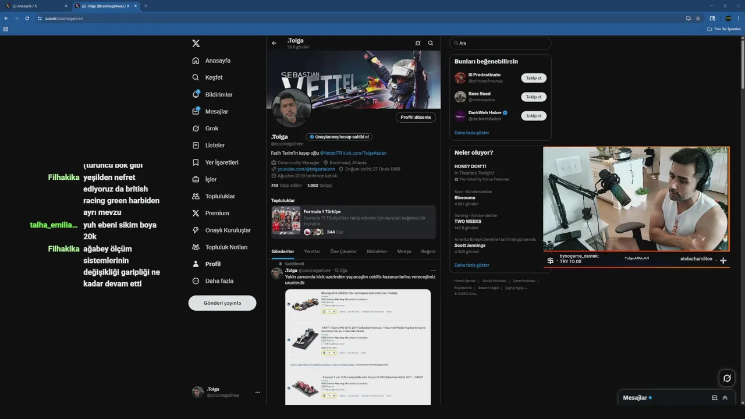
Task: Bookmark this page star icon
Action: [698, 18]
